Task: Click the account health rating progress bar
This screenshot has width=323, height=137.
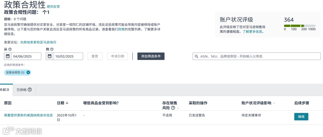Action: pyautogui.click(x=299, y=26)
